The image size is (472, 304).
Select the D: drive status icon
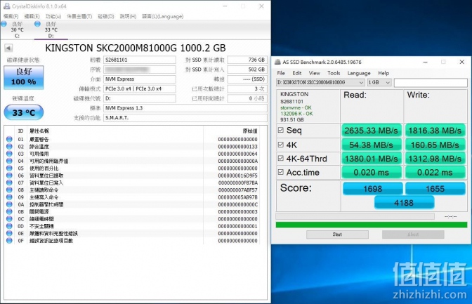[38, 24]
